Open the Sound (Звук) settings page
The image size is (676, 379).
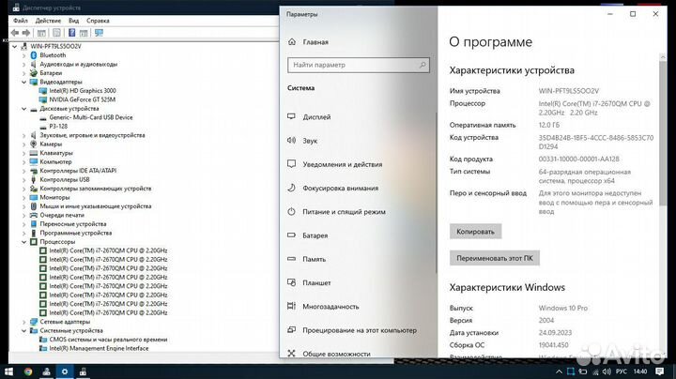pyautogui.click(x=310, y=141)
